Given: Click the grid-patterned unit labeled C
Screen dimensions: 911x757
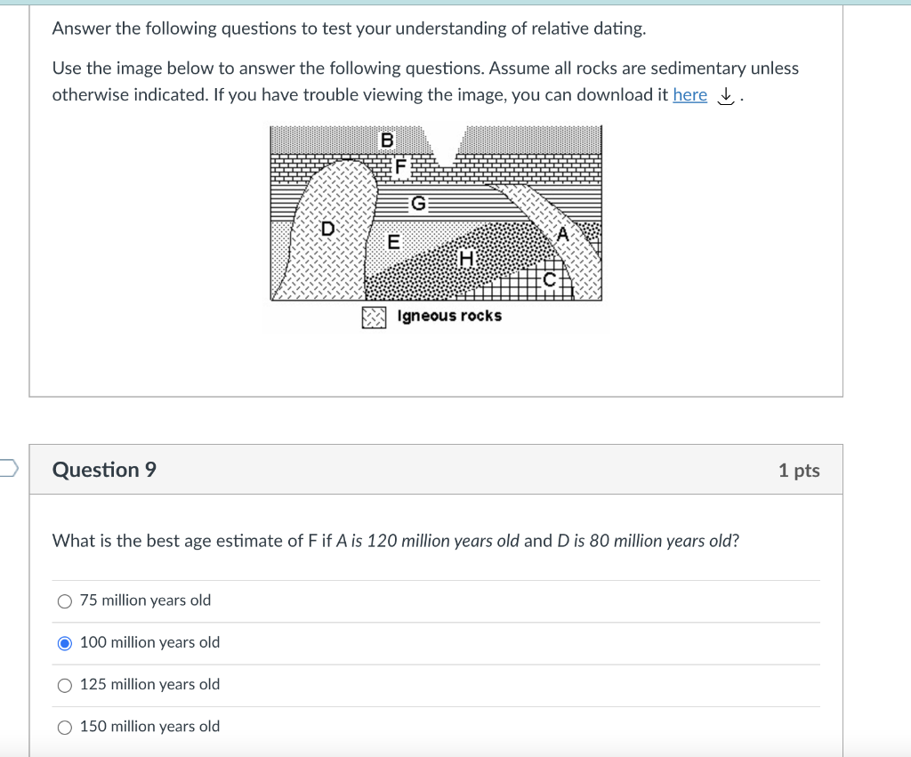Looking at the screenshot, I should click(549, 280).
